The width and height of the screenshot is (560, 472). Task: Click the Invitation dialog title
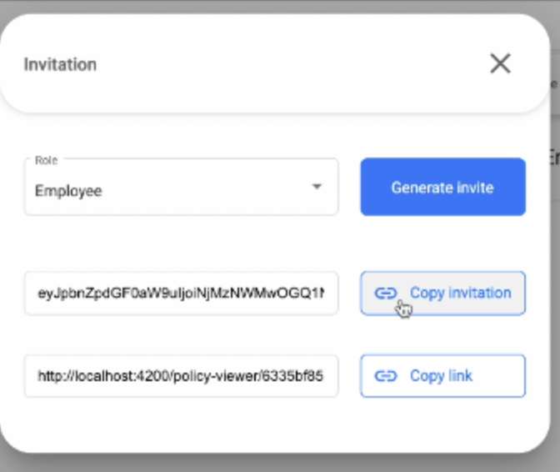pyautogui.click(x=60, y=64)
